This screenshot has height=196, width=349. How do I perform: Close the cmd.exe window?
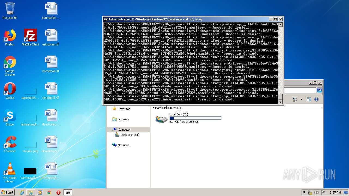click(x=281, y=19)
